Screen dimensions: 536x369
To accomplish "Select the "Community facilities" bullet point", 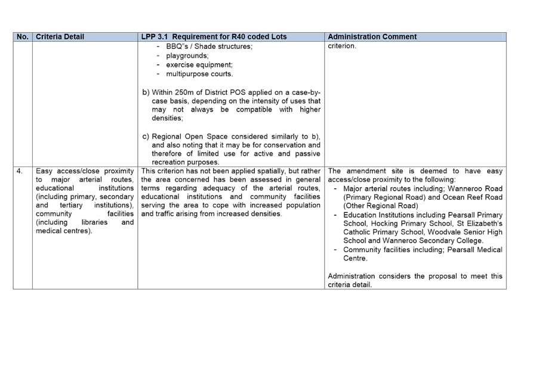I will click(x=422, y=254).
